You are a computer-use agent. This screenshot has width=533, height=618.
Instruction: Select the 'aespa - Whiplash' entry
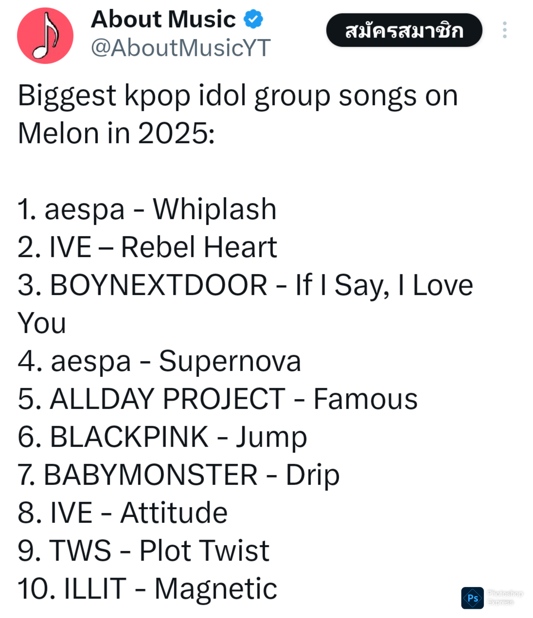(x=147, y=209)
